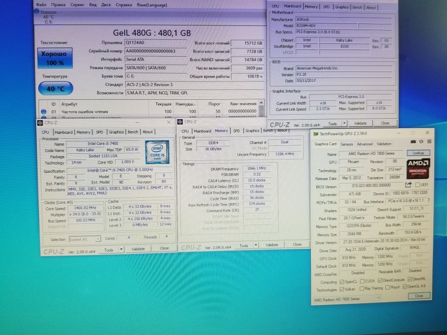
Task: Click the Lookup button in GPU-Z
Action: click(418, 153)
